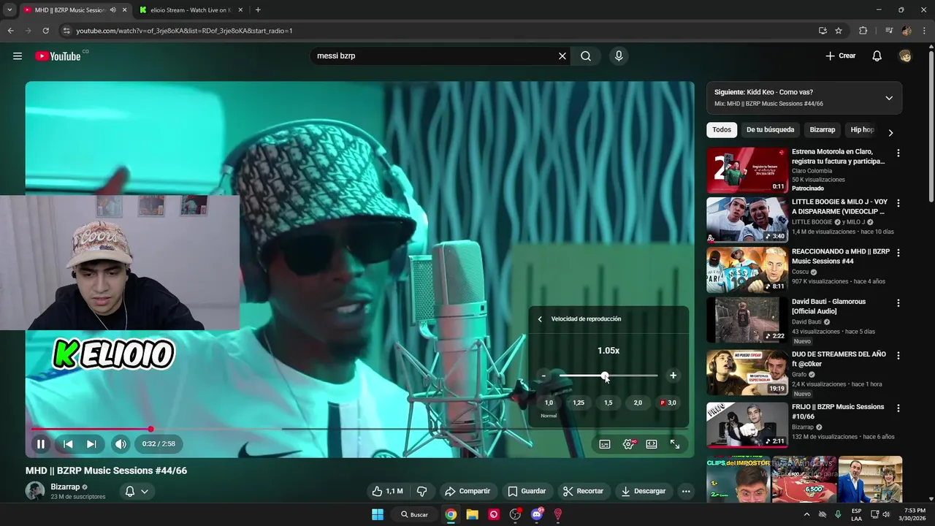
Task: Enter fullscreen mode
Action: 675,444
